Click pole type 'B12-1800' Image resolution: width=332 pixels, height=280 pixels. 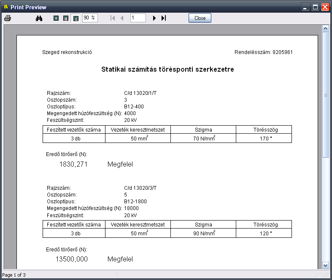click(x=135, y=202)
